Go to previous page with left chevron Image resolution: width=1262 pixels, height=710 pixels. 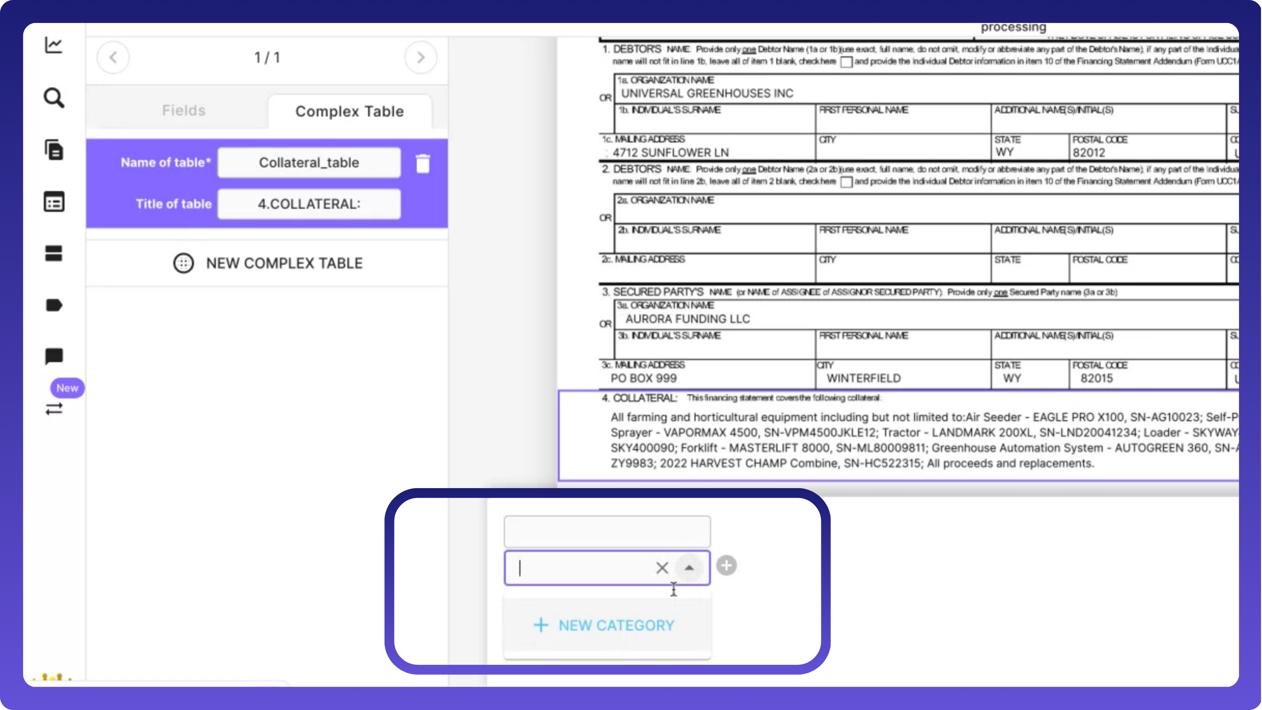pyautogui.click(x=113, y=58)
